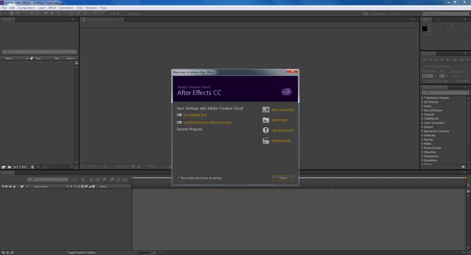
Task: Click the Getting Started link
Action: tap(281, 140)
